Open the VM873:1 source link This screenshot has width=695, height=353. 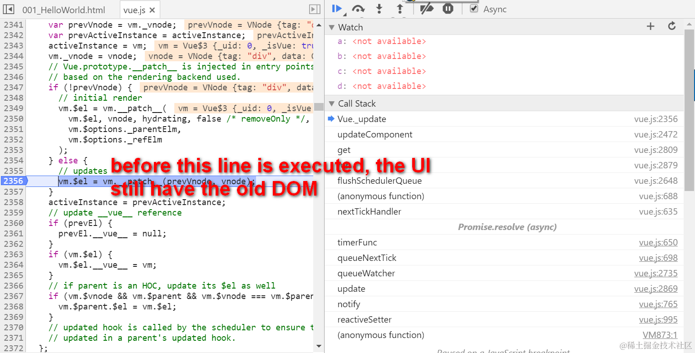[660, 335]
